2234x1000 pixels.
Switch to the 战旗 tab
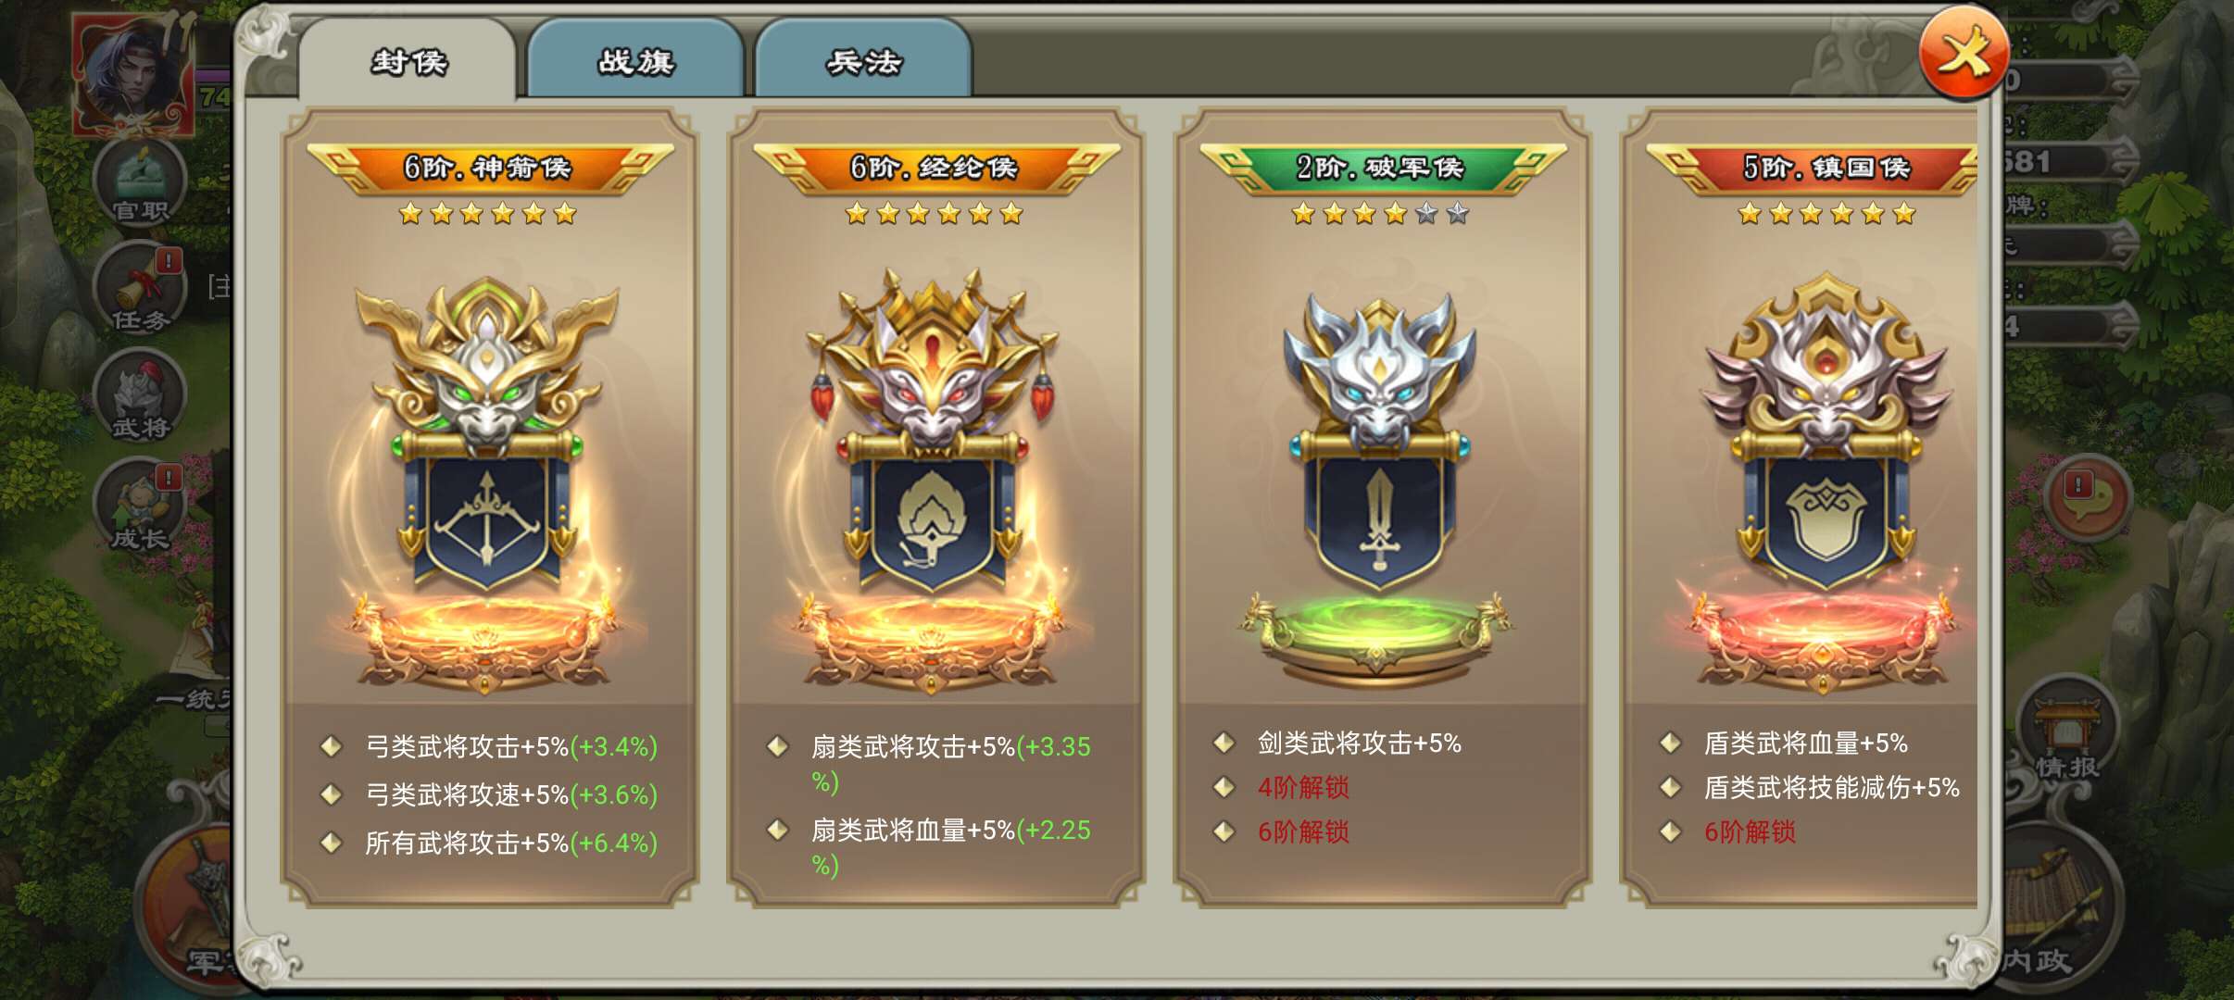click(635, 60)
